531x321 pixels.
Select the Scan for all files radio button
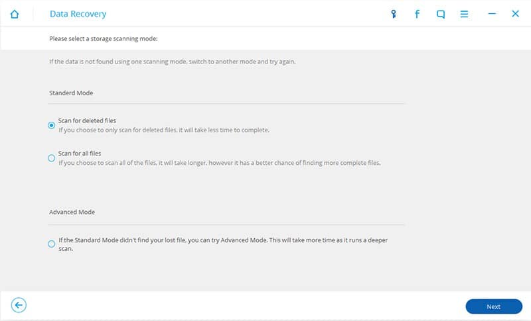(52, 158)
